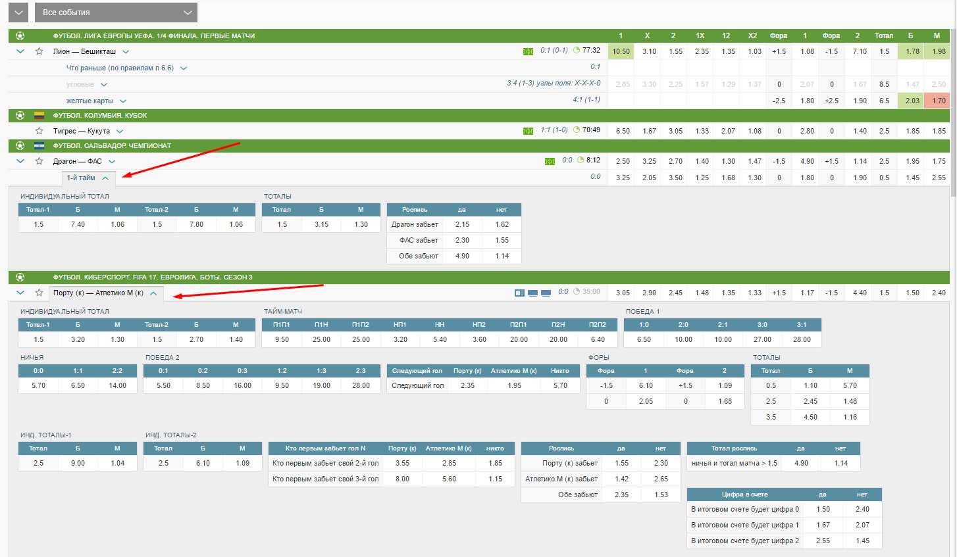Mark Драгон — ФАС as favorite
The width and height of the screenshot is (957, 557).
point(39,161)
